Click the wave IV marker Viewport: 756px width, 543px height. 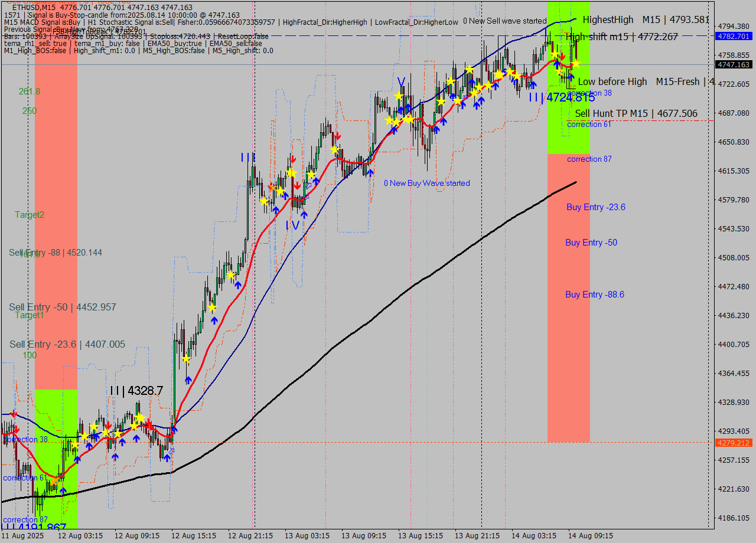[292, 225]
